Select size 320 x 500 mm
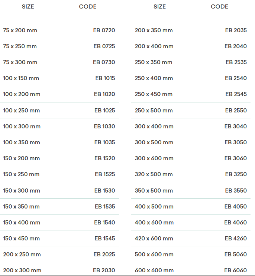Screen dimensions: 255x276 pos(154,174)
